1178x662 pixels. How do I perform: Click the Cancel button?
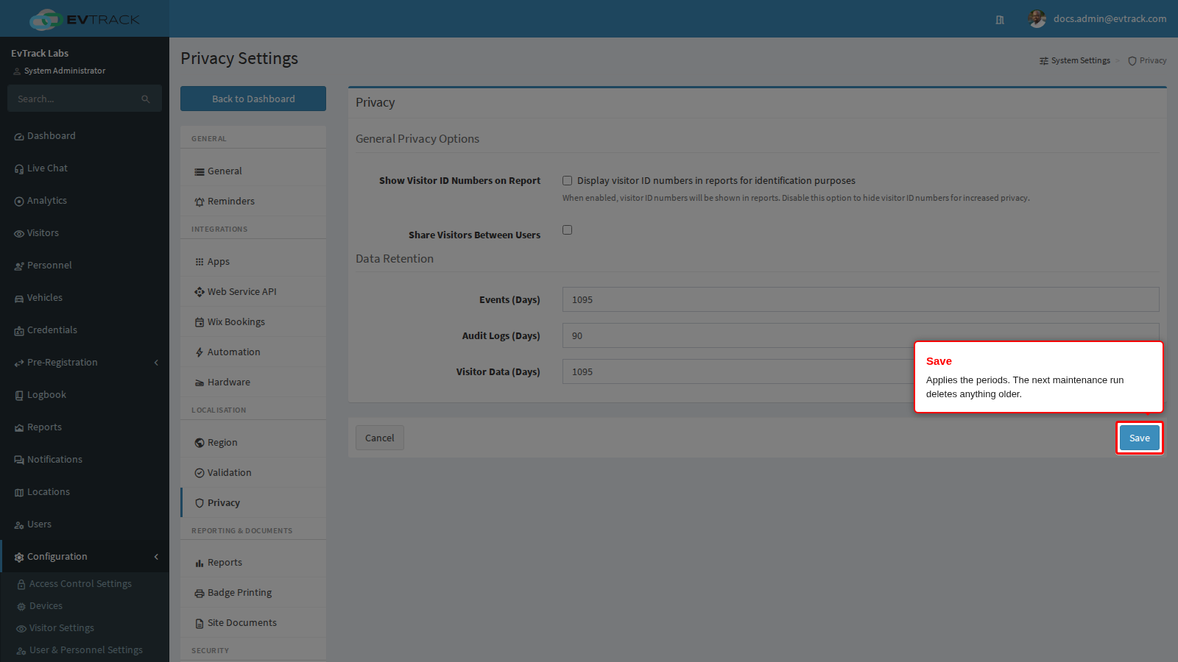380,438
